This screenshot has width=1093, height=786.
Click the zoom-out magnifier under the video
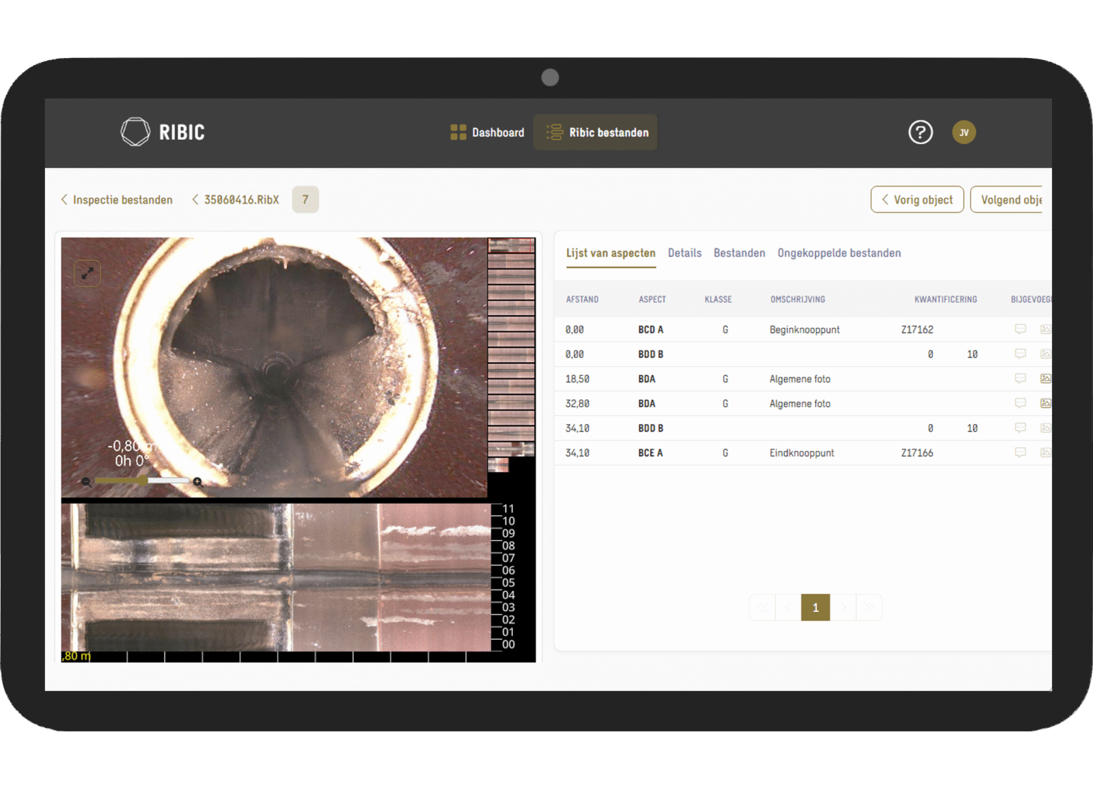[x=86, y=482]
